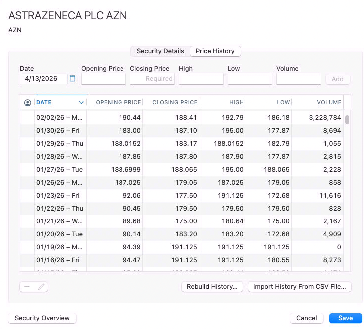Focus the required Closing Price field

(152, 79)
